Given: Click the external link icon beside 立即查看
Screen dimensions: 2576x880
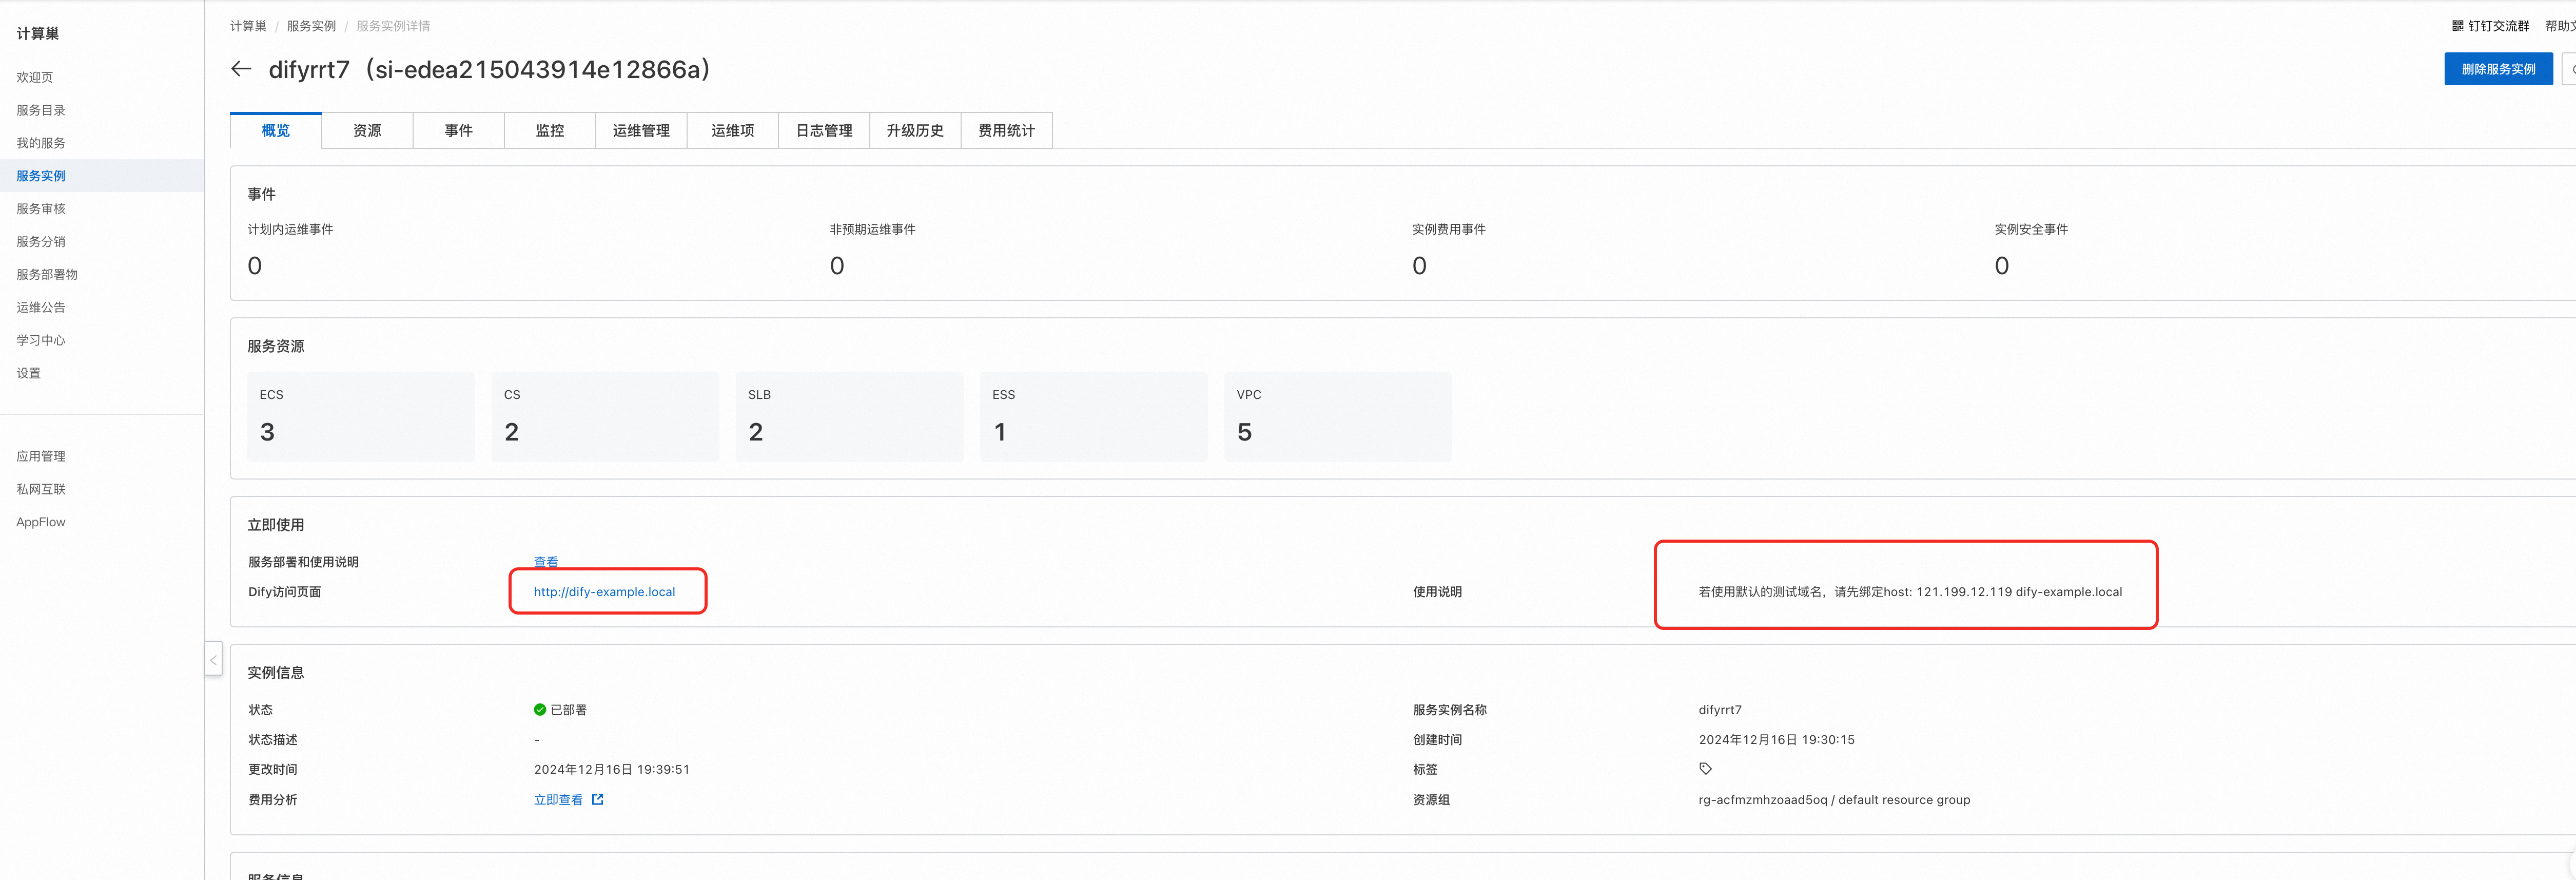Looking at the screenshot, I should click(598, 799).
